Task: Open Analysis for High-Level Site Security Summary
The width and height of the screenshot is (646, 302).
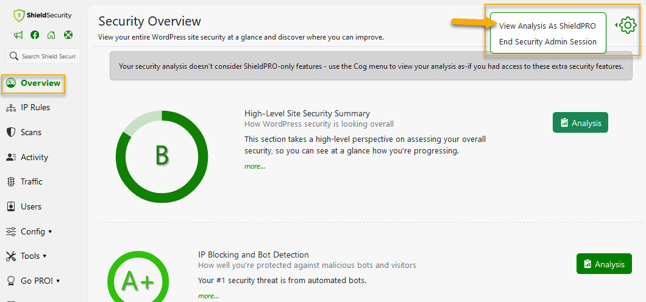Action: (x=580, y=122)
